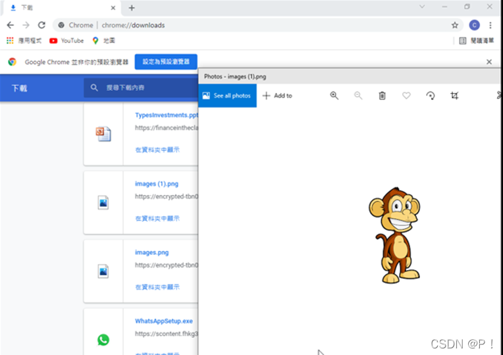
Task: Dismiss the default browser info bar
Action: pyautogui.click(x=489, y=62)
